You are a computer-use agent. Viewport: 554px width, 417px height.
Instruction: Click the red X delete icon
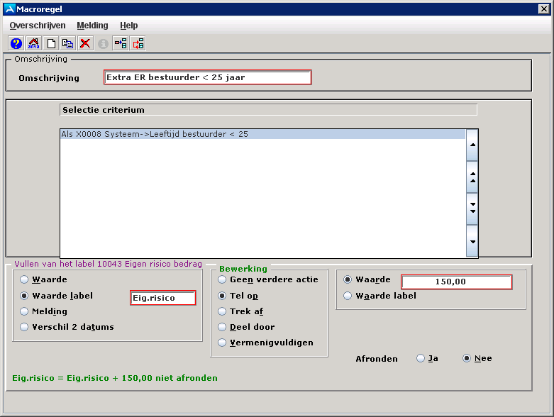coord(85,43)
